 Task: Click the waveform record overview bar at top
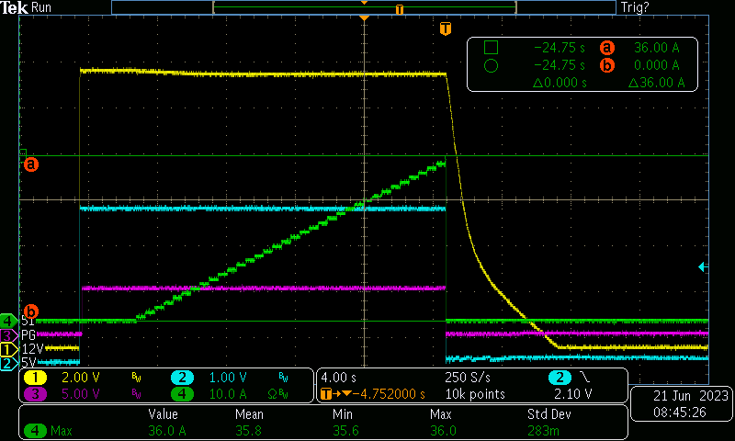(364, 7)
